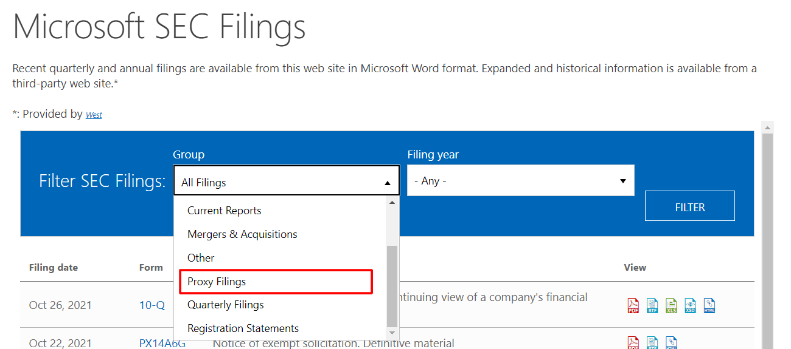Image resolution: width=791 pixels, height=349 pixels.
Task: Click the down arrow of the Group list scrollbar
Action: 392,333
